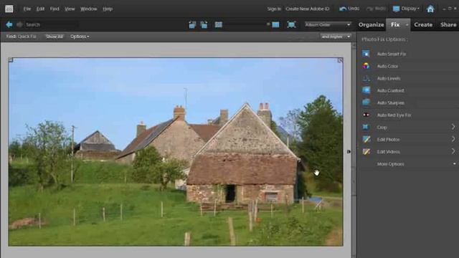
Task: Click the Auto Color icon
Action: [366, 66]
